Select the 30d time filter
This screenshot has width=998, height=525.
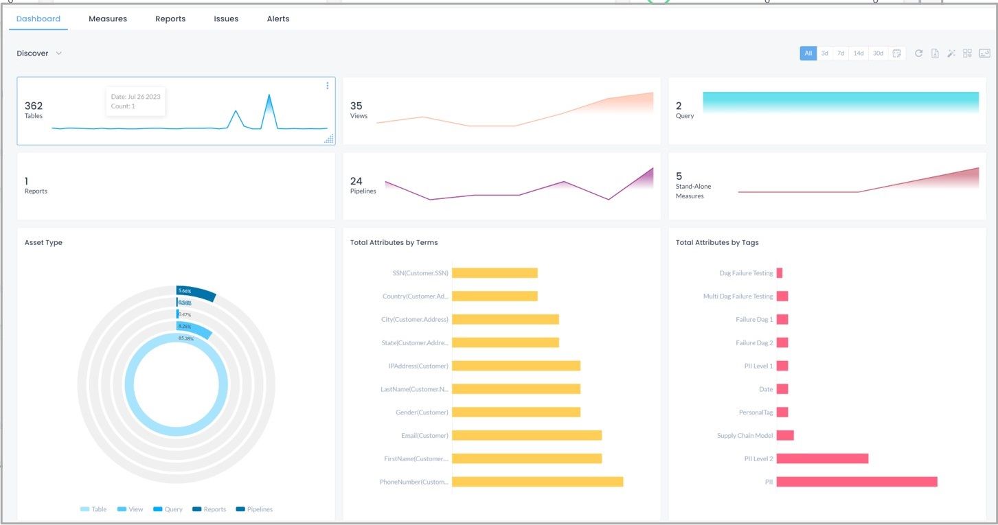pyautogui.click(x=878, y=54)
